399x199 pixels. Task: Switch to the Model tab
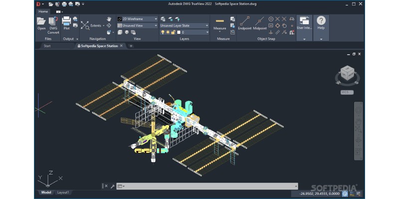(x=46, y=193)
